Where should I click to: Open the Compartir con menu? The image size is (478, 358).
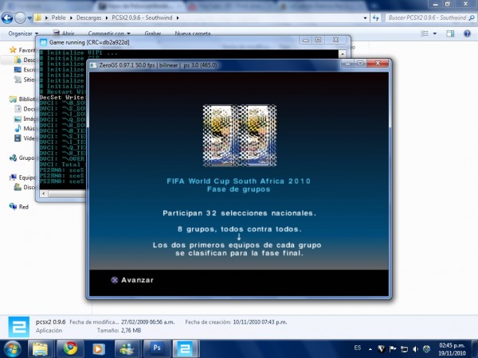point(109,33)
